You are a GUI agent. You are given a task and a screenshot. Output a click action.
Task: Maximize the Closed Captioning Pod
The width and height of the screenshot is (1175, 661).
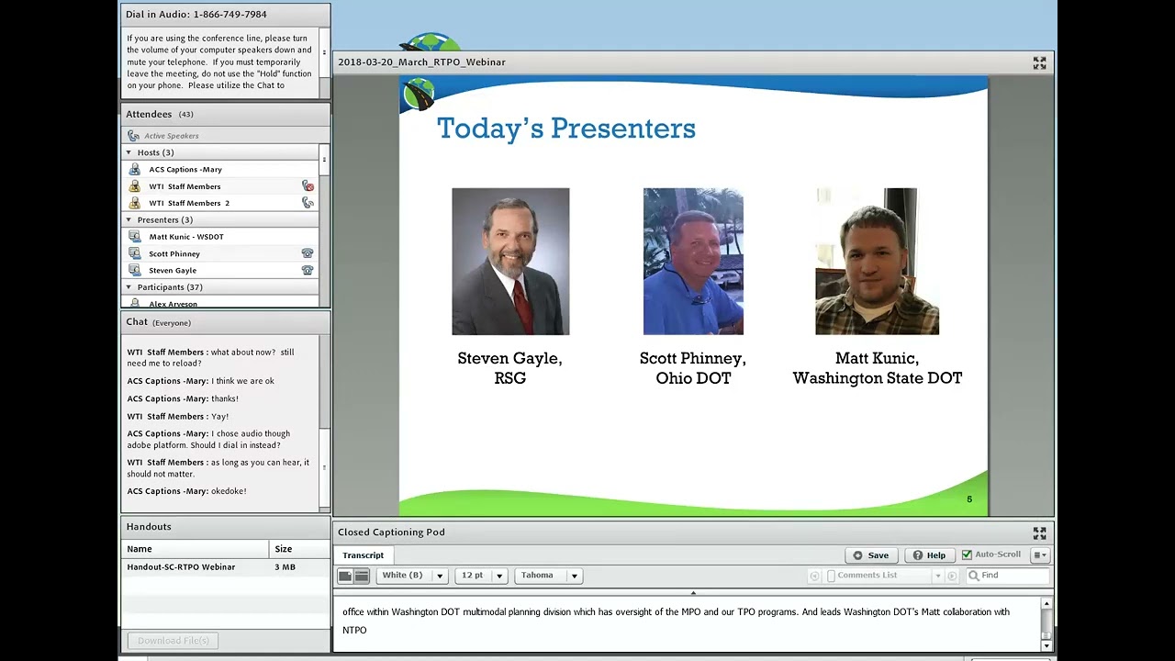pos(1039,532)
